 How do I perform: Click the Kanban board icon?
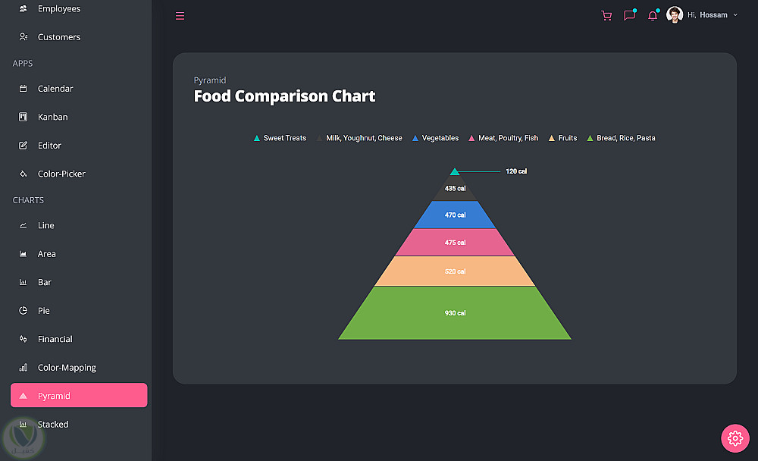23,117
